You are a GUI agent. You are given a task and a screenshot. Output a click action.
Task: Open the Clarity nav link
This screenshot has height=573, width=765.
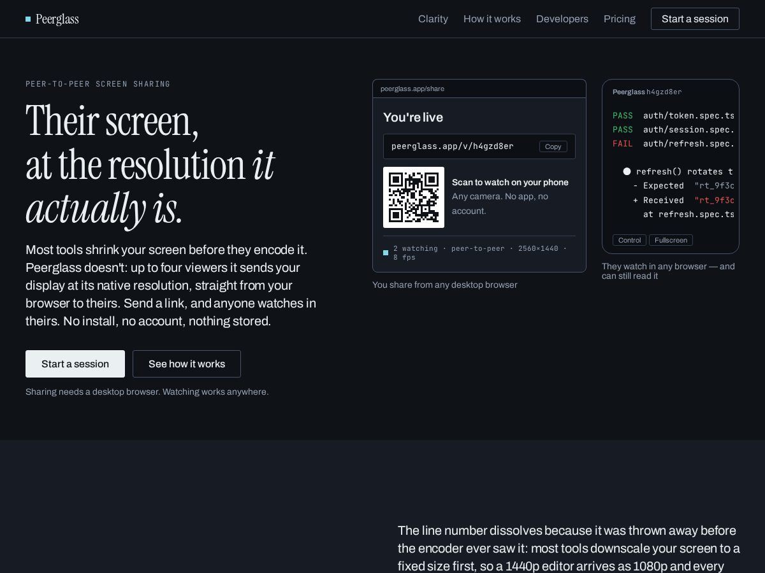click(x=433, y=19)
